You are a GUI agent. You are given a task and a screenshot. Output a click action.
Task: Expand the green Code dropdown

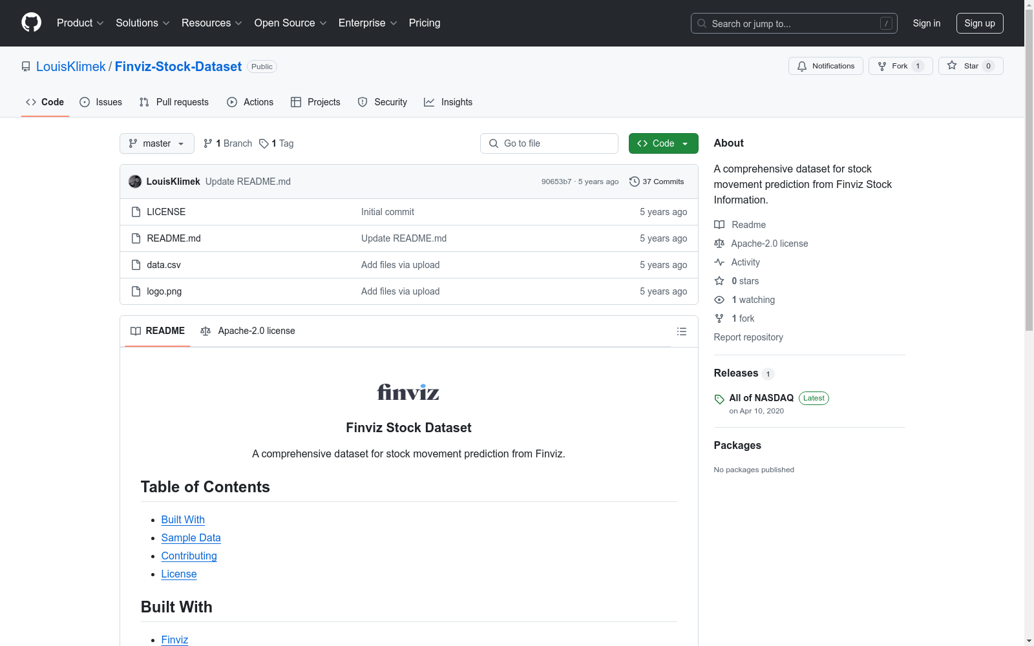[x=663, y=143]
